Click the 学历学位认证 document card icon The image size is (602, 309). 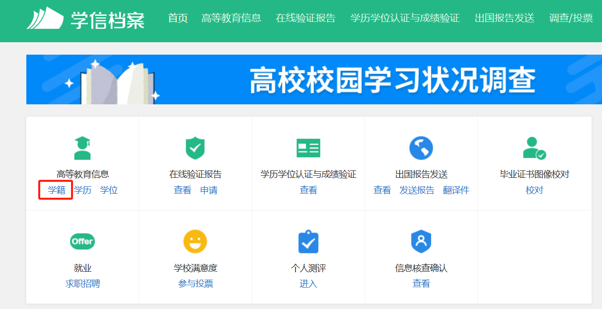coord(308,148)
